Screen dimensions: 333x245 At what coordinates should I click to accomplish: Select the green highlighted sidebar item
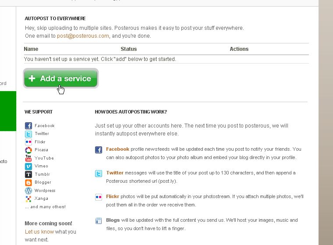coord(8,111)
